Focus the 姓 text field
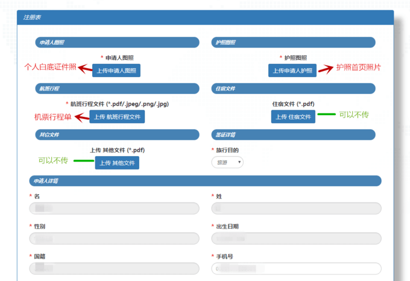The image size is (410, 281). [x=296, y=209]
